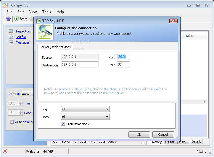The image size is (214, 157).
Task: Click the red stop icon in status bar
Action: [x=5, y=151]
